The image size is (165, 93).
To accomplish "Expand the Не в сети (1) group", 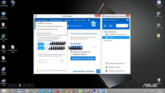I will 103,41.
